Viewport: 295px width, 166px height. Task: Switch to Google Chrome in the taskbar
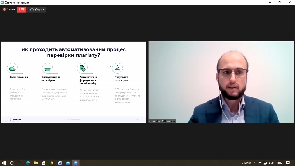coord(52,163)
